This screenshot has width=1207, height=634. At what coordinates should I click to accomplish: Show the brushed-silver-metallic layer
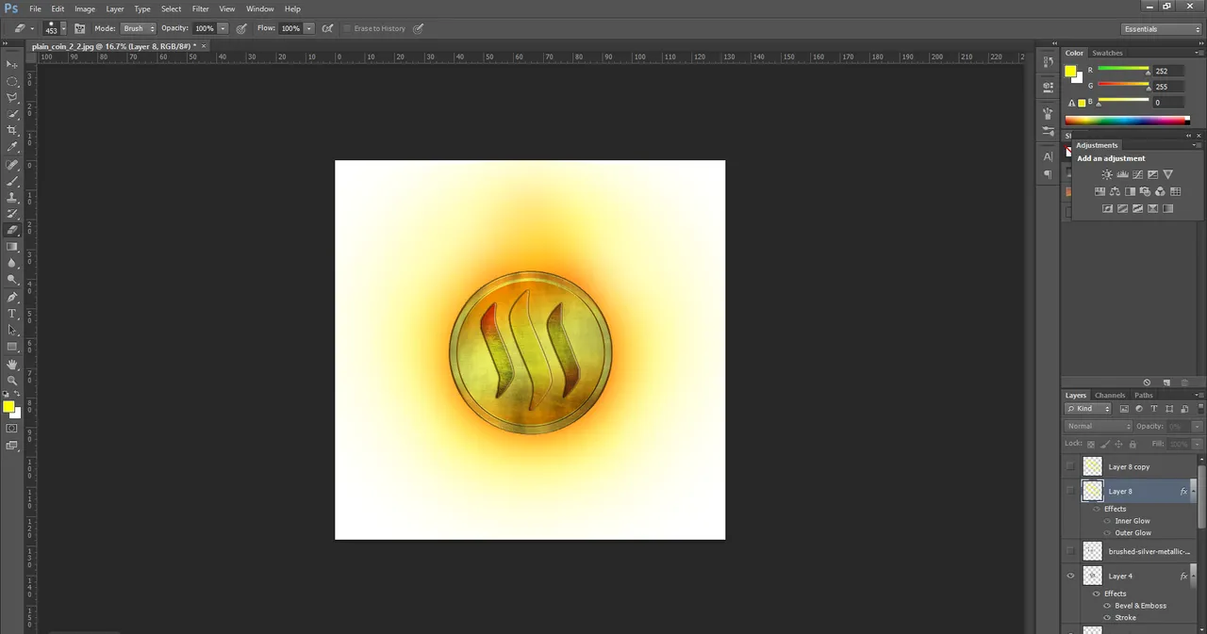[1070, 551]
